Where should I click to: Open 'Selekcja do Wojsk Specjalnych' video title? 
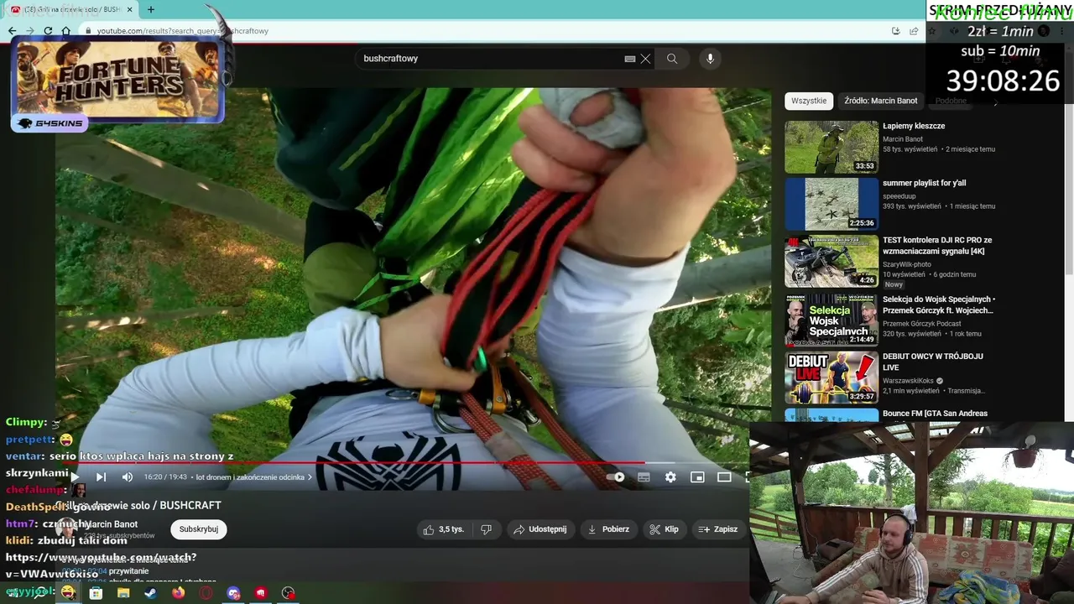(939, 305)
